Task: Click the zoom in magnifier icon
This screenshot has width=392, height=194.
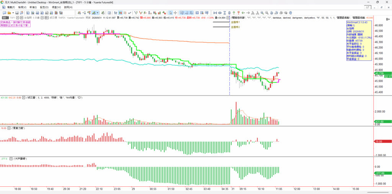Action: (262, 13)
